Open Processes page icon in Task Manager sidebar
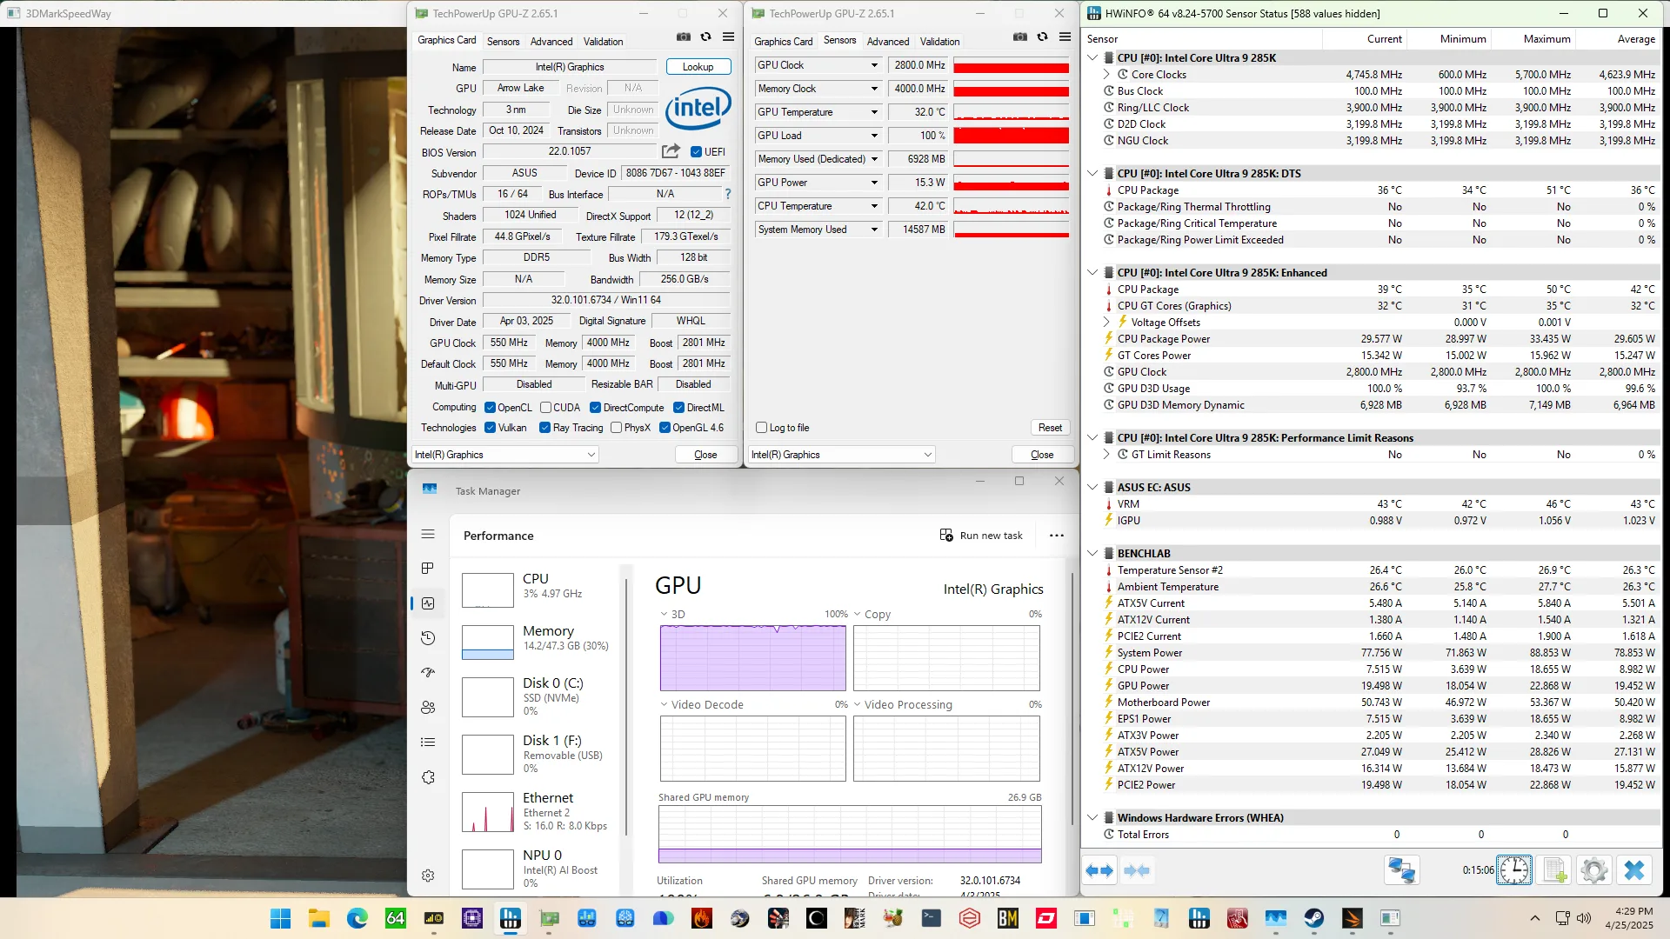Viewport: 1670px width, 939px height. pyautogui.click(x=428, y=569)
